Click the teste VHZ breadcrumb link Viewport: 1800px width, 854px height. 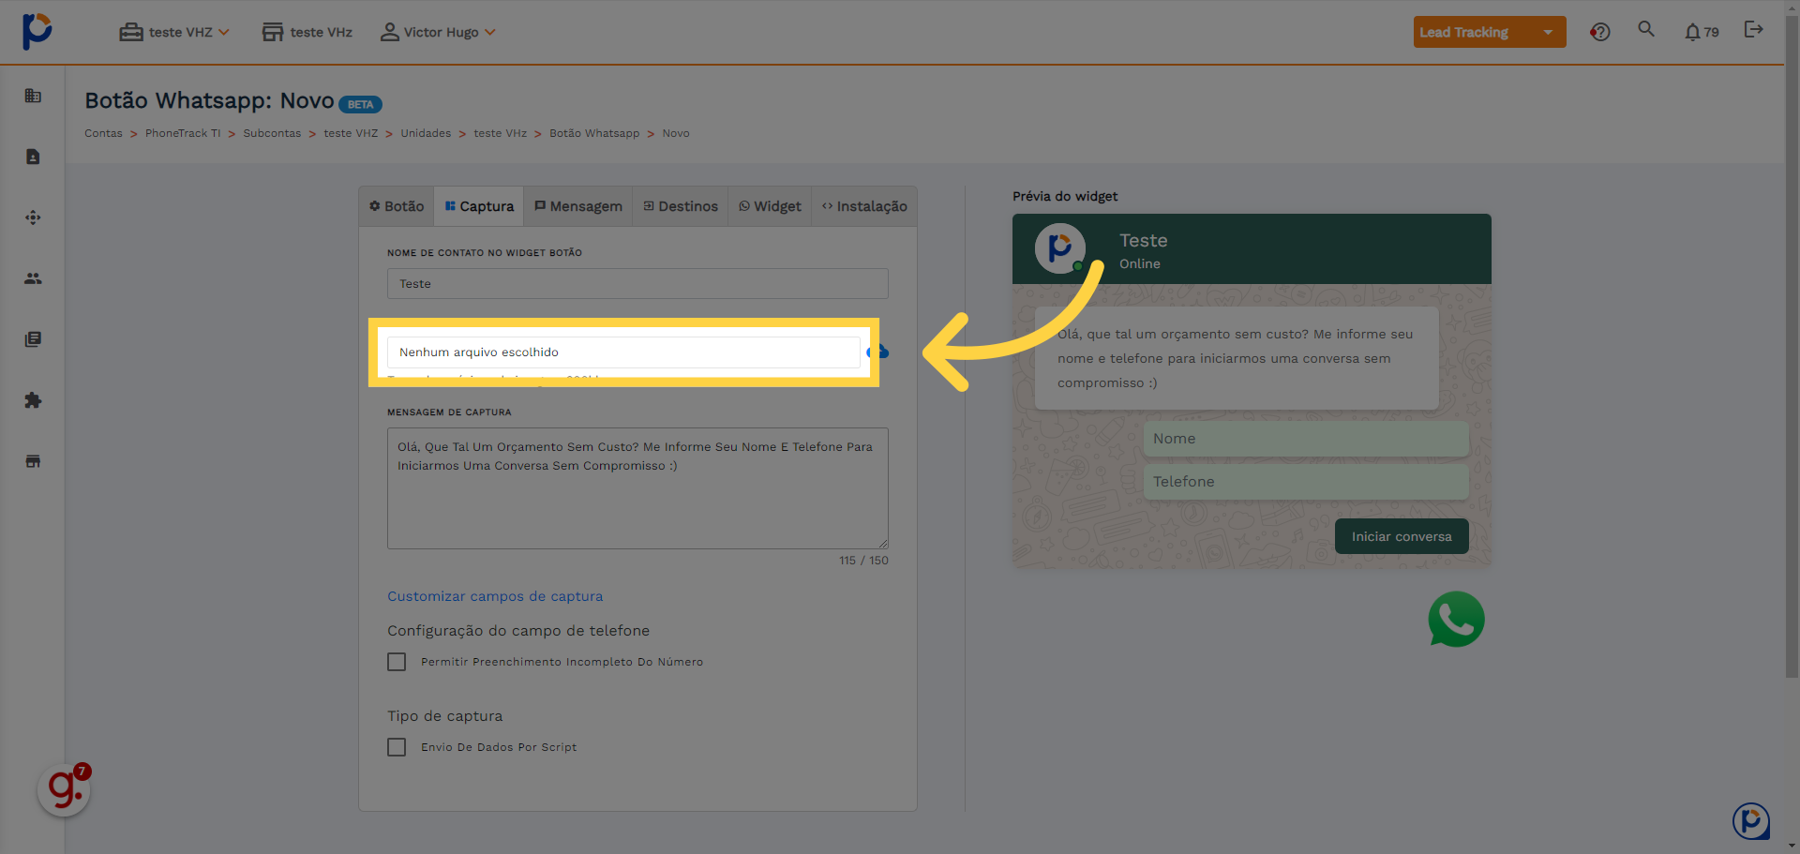pyautogui.click(x=351, y=133)
